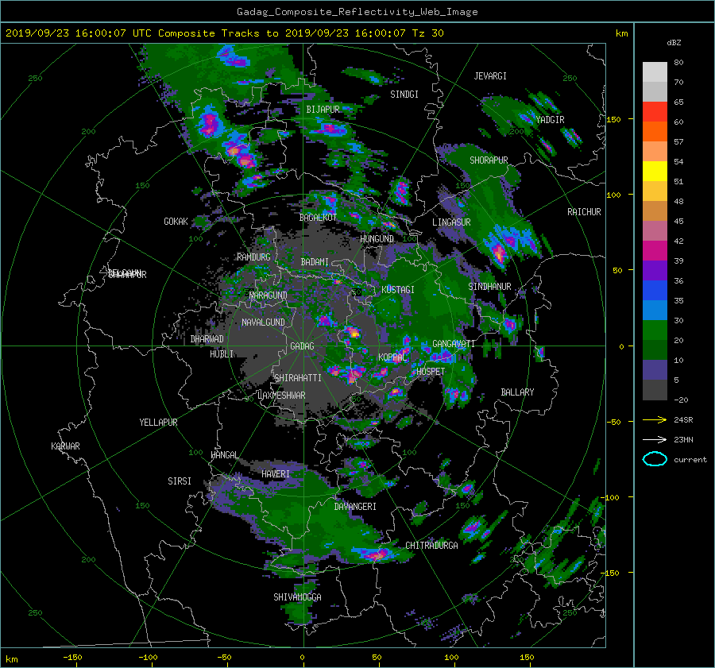Pick the lightest gray top swatch in legend
715x668 pixels.
[655, 71]
